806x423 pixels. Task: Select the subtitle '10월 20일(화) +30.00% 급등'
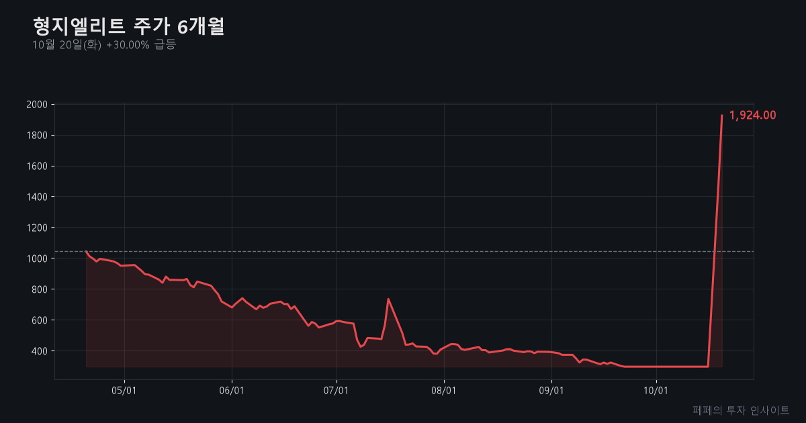pyautogui.click(x=103, y=45)
